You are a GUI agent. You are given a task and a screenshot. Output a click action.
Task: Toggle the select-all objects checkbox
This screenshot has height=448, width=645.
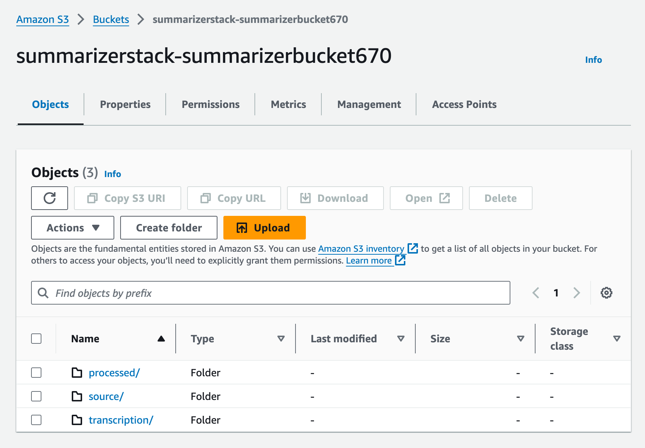(36, 339)
